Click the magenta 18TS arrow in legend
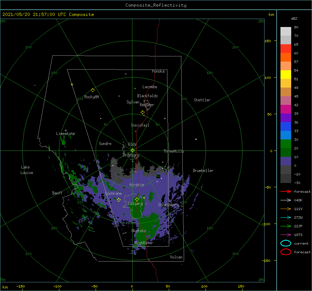This screenshot has height=291, width=312. 286,235
